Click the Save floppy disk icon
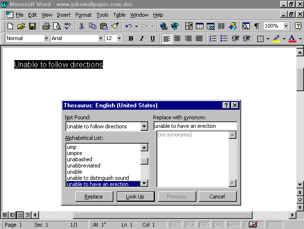 coord(32,26)
